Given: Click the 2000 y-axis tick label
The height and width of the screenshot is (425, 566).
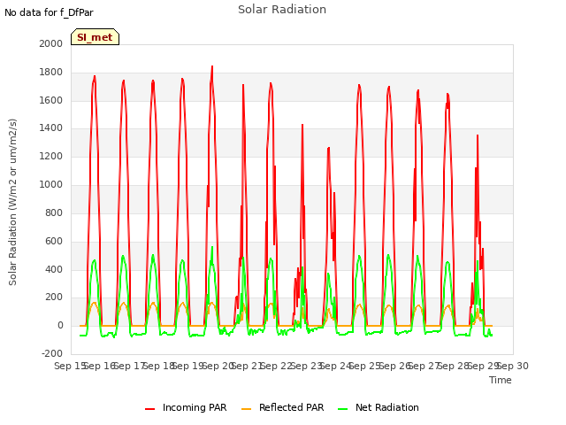Looking at the screenshot, I should pyautogui.click(x=51, y=43).
